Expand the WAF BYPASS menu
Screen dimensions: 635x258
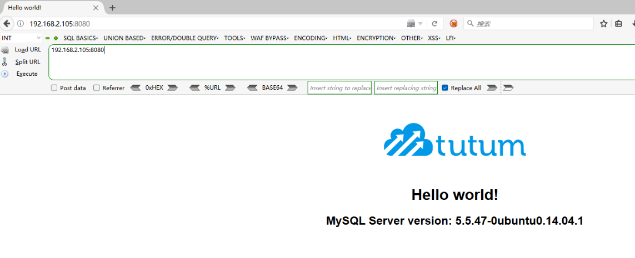(269, 38)
